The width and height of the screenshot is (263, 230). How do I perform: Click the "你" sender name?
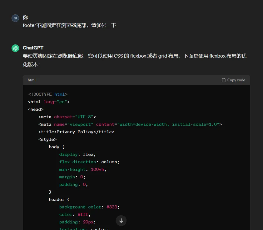(25, 18)
